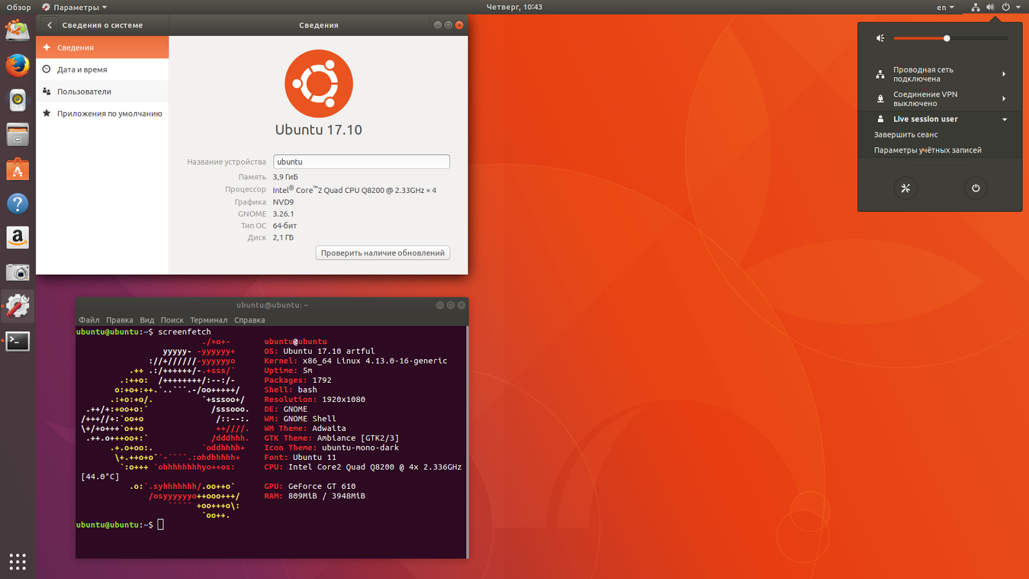Open the Terminal icon in the dock
The image size is (1029, 579).
(17, 341)
